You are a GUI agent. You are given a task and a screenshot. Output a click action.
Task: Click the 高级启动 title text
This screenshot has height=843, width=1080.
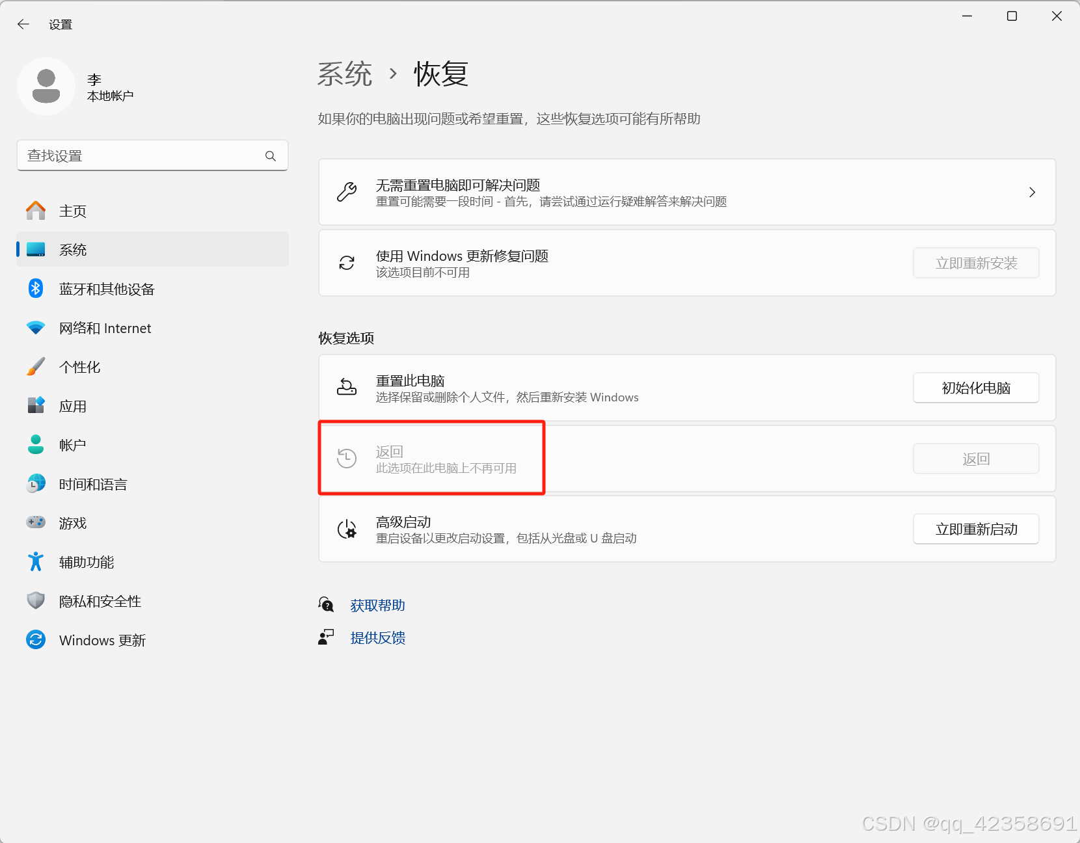[403, 522]
